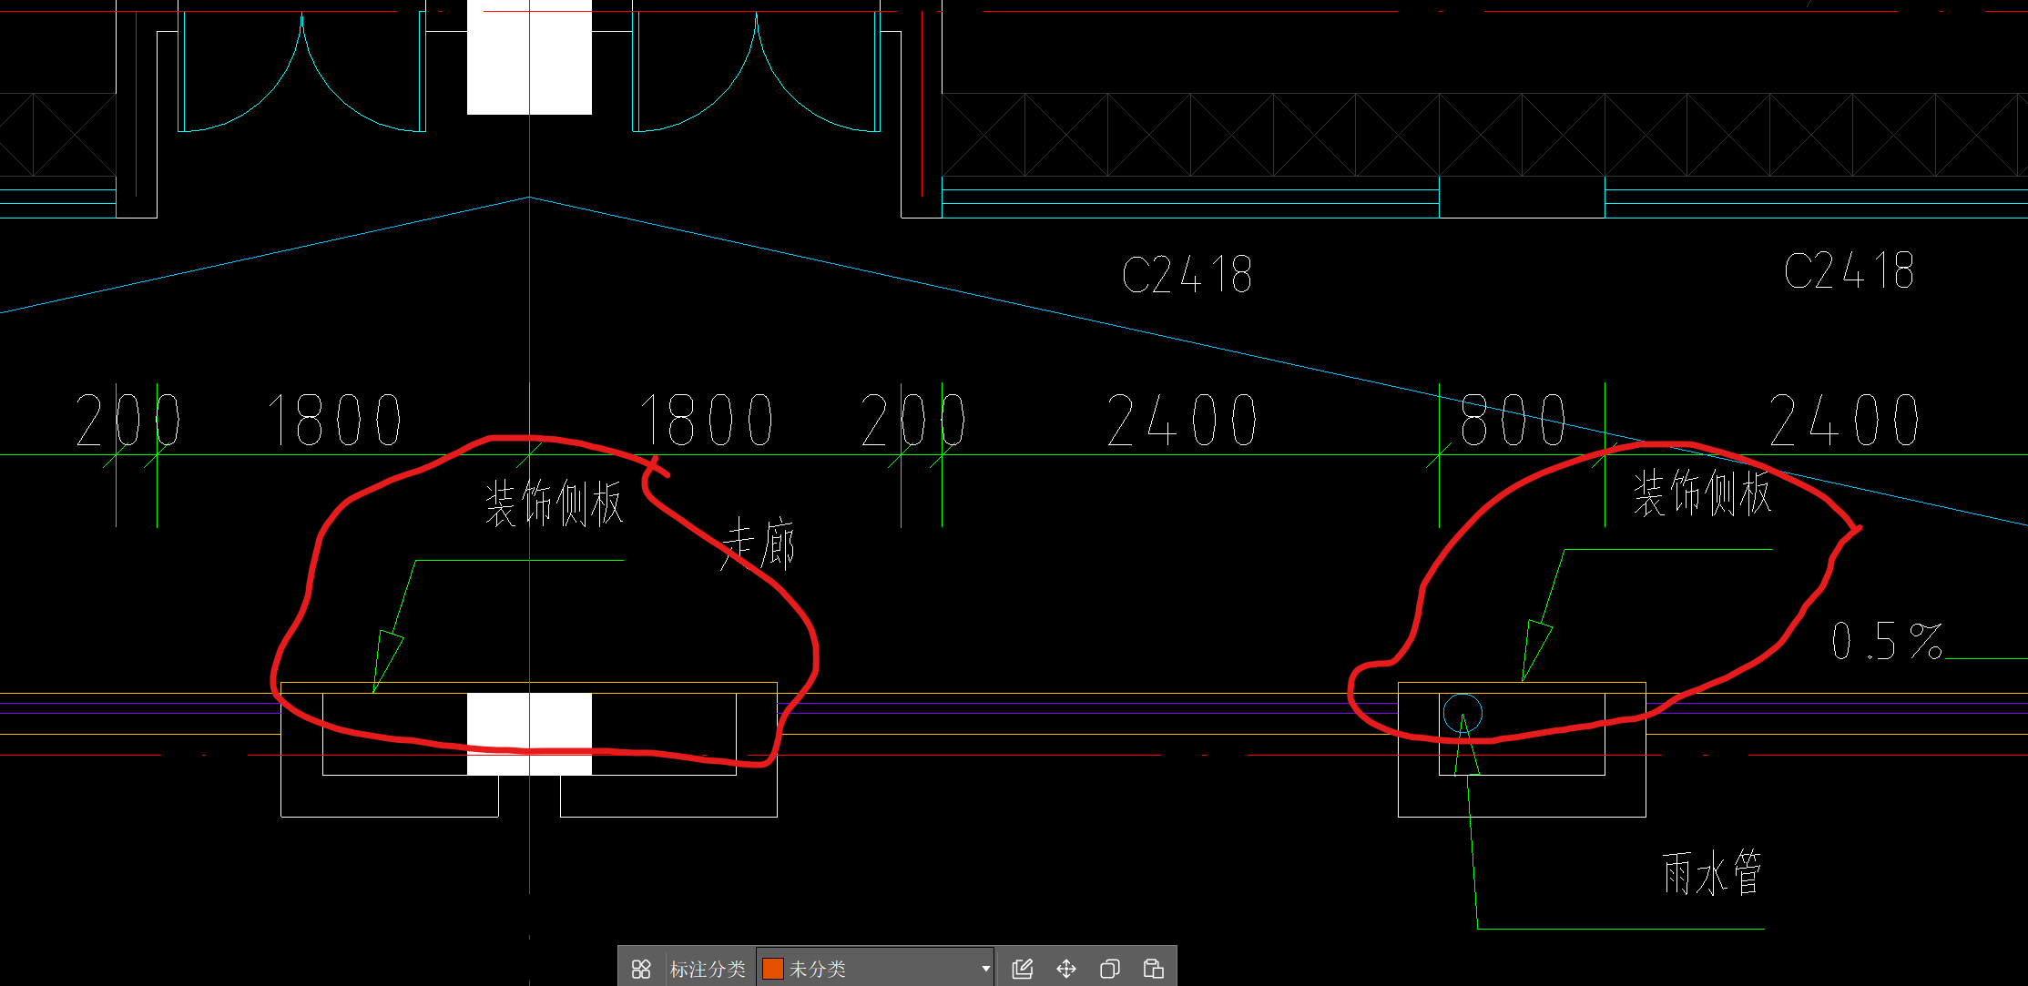Select the move annotation arrows icon

click(x=1066, y=969)
